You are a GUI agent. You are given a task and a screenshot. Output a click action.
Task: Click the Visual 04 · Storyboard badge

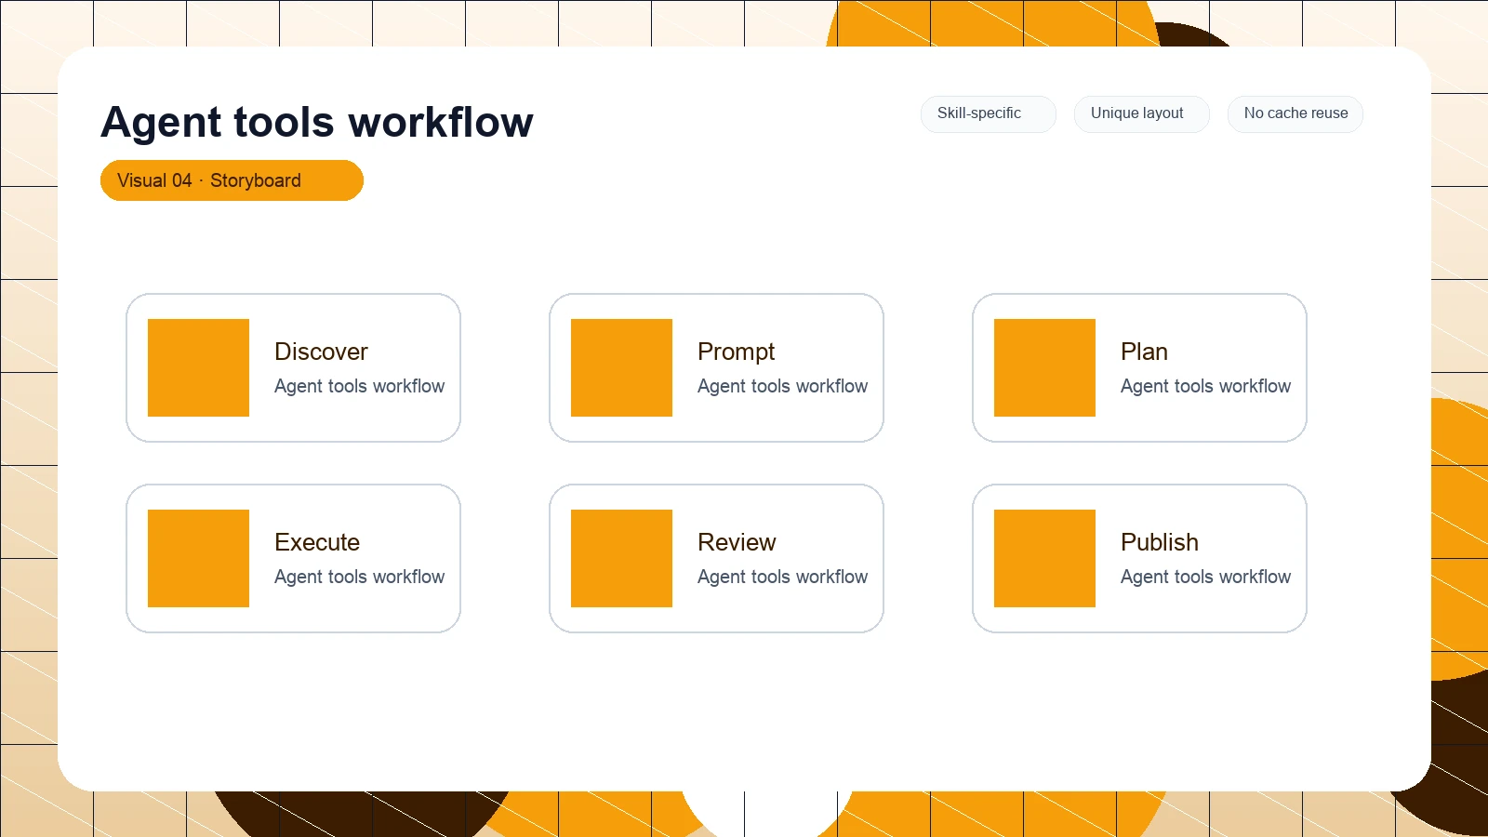click(232, 180)
